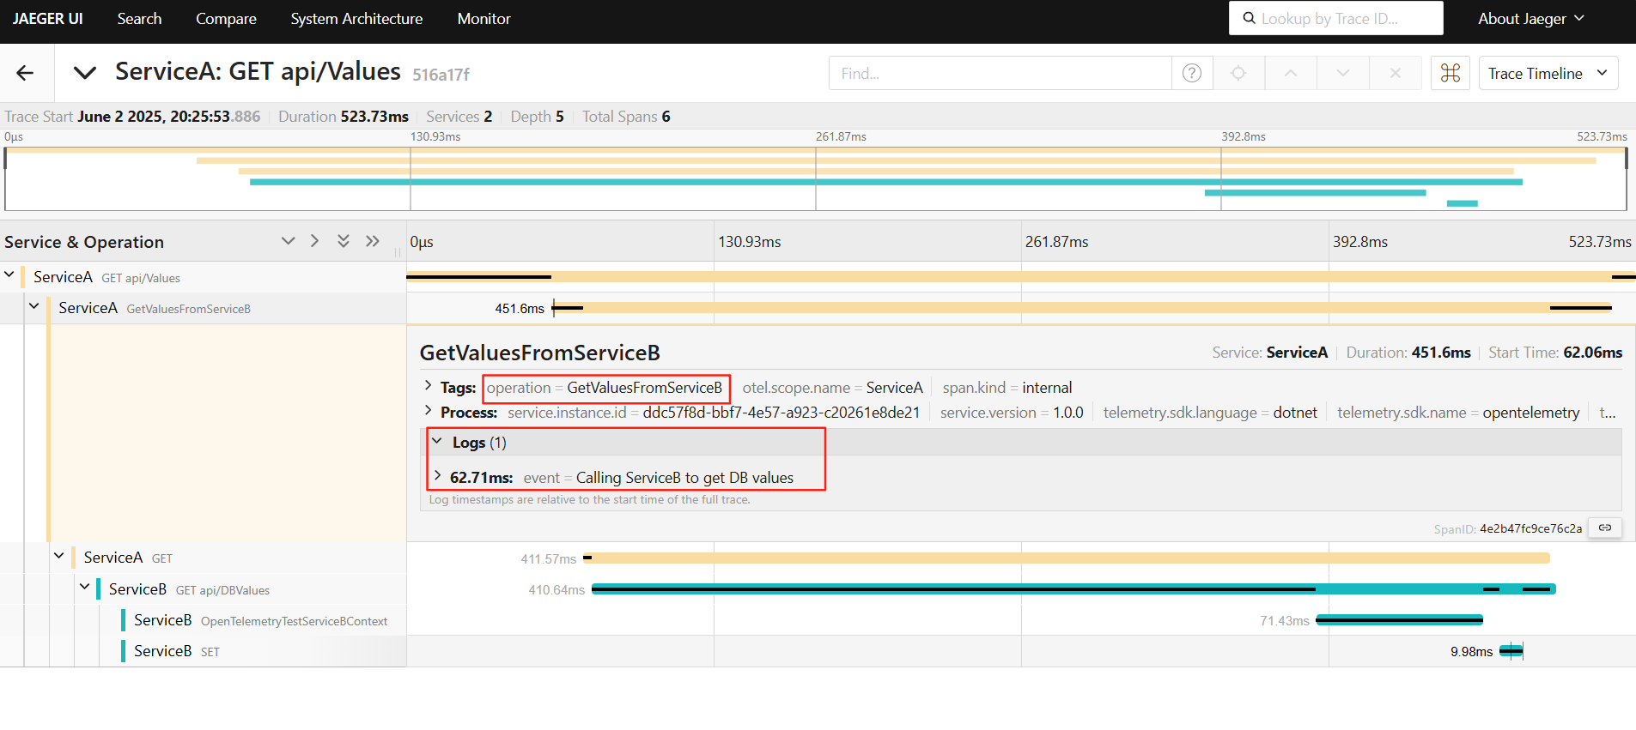Clear the find field with X icon

[1396, 73]
